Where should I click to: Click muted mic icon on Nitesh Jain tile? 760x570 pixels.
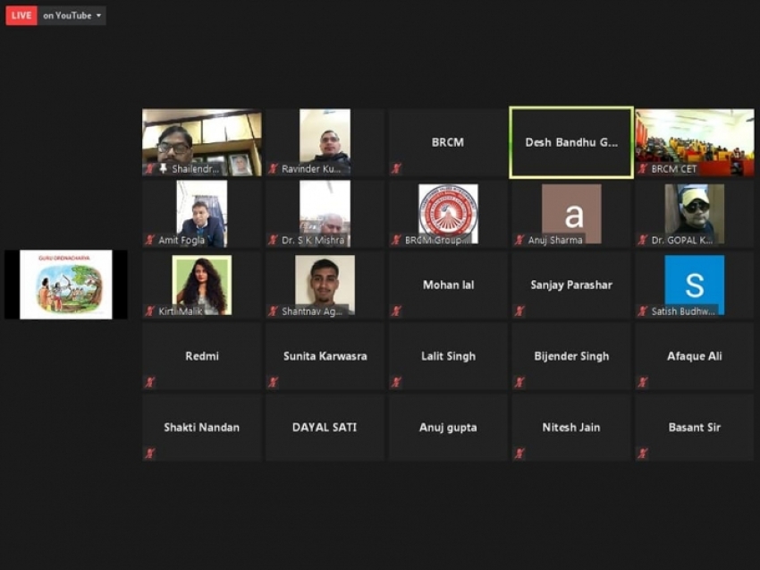click(x=519, y=454)
